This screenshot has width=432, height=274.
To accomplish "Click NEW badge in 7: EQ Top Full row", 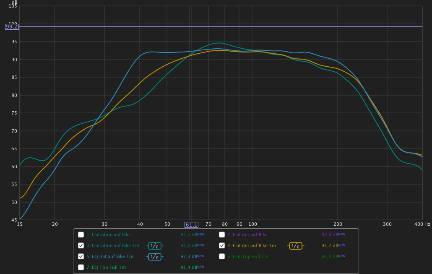I will click(x=201, y=267).
